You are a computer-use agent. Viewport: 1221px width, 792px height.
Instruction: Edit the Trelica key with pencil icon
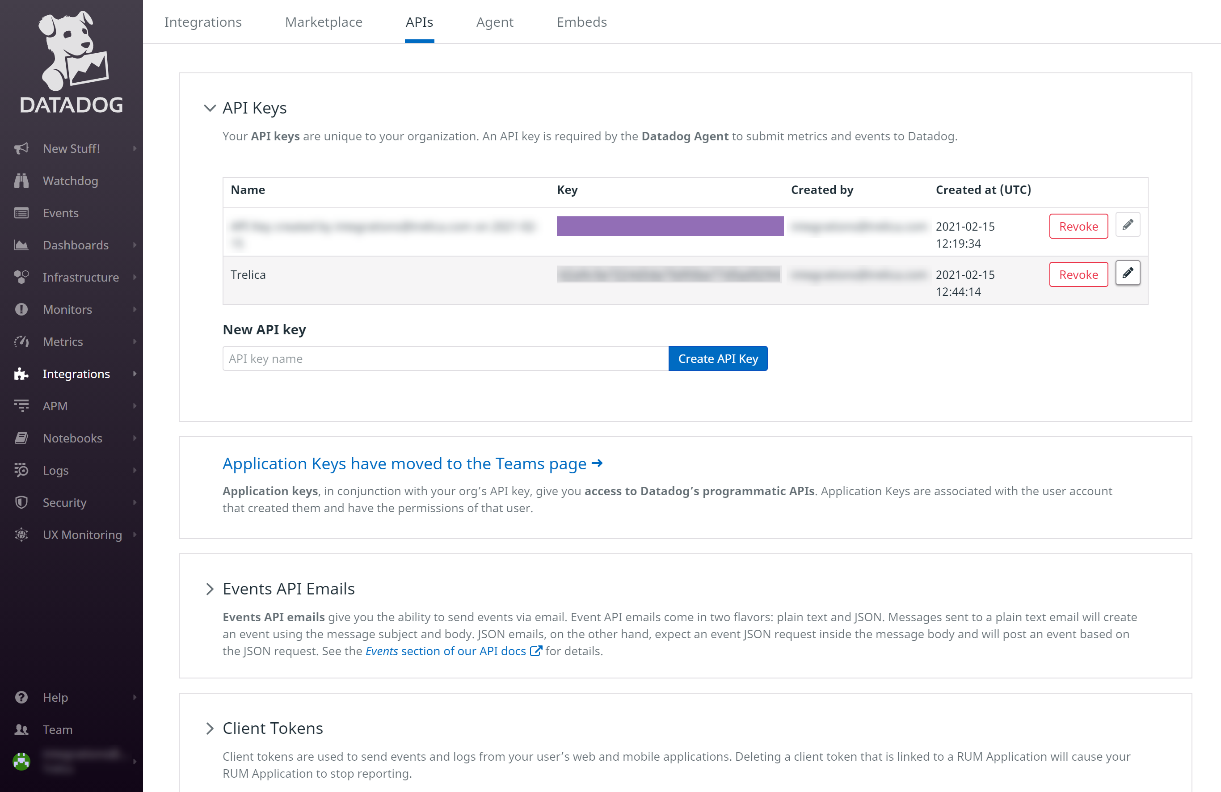click(x=1128, y=274)
